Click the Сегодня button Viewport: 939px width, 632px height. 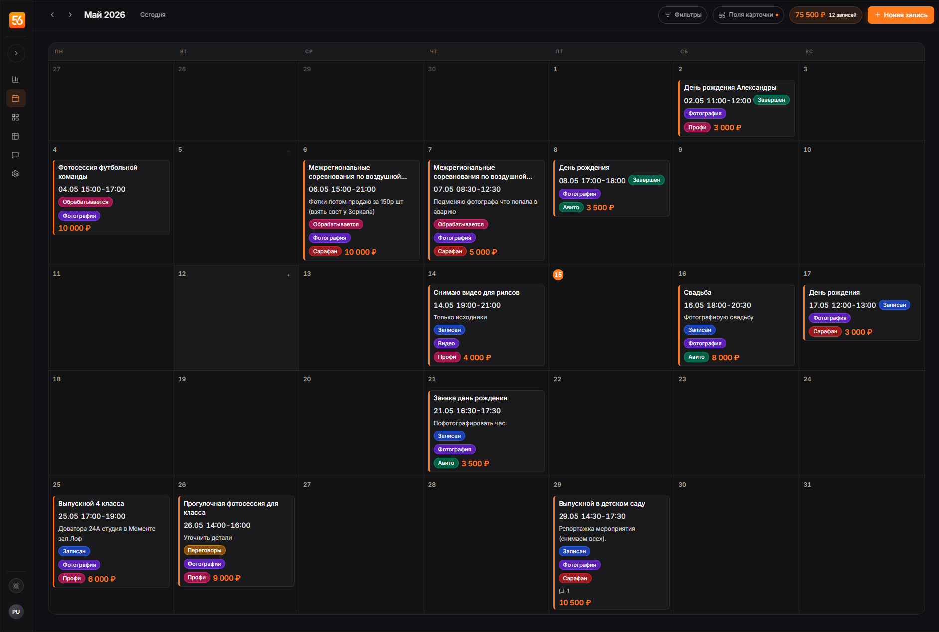coord(153,15)
